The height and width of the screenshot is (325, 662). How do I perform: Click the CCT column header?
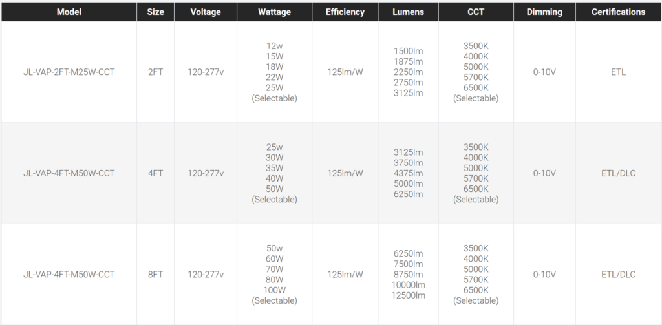click(x=476, y=12)
